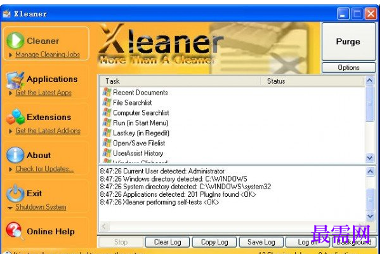Click the task list scrollbar thumb
Viewport: 382px width, 254px height.
(370, 104)
